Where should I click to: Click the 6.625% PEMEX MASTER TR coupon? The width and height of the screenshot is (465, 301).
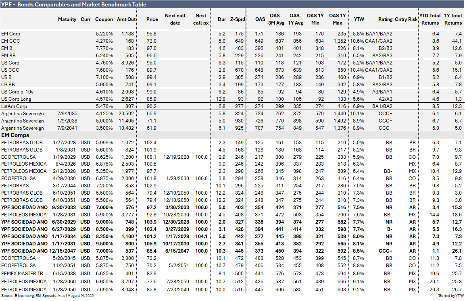[x=104, y=274]
